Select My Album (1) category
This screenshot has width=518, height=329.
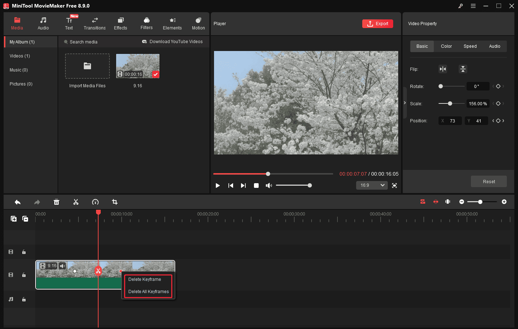tap(31, 42)
